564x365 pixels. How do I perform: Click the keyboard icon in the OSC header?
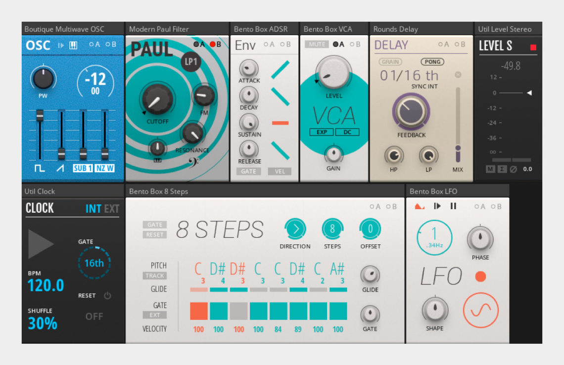(72, 45)
